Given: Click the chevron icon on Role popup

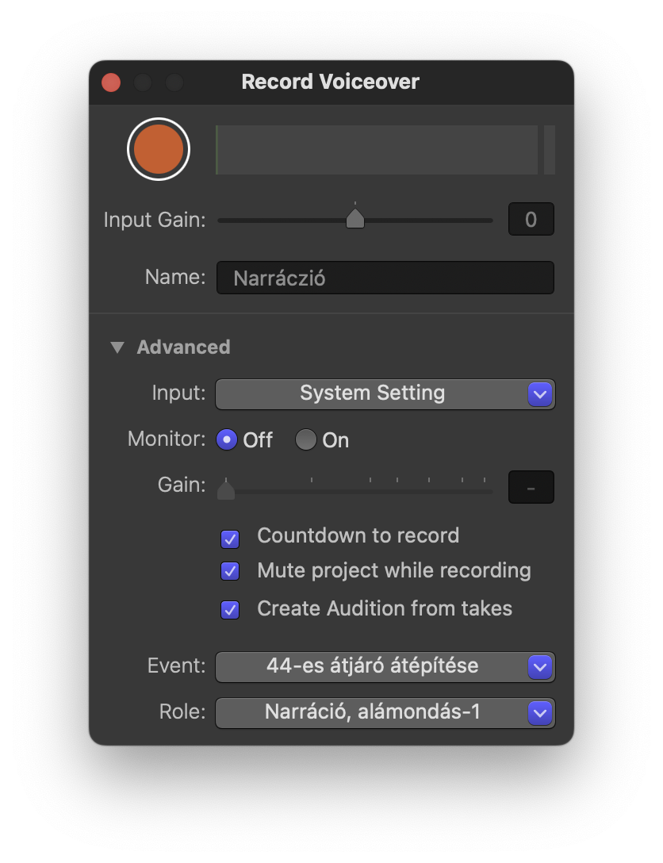Looking at the screenshot, I should pyautogui.click(x=540, y=713).
